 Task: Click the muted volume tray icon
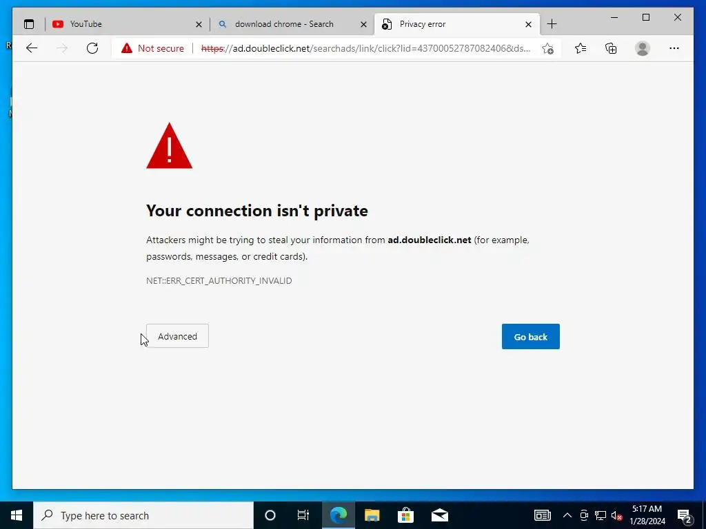pos(617,515)
